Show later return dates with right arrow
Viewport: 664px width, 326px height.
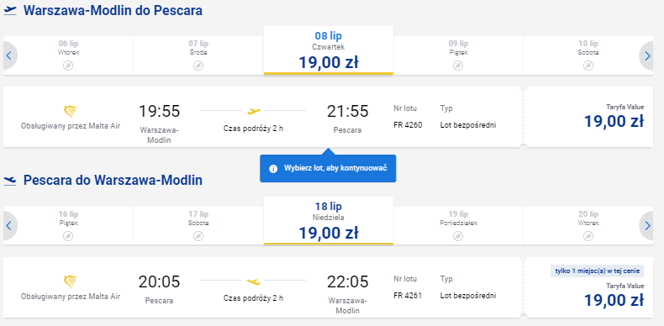pyautogui.click(x=646, y=226)
